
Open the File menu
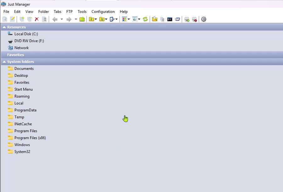click(x=6, y=12)
